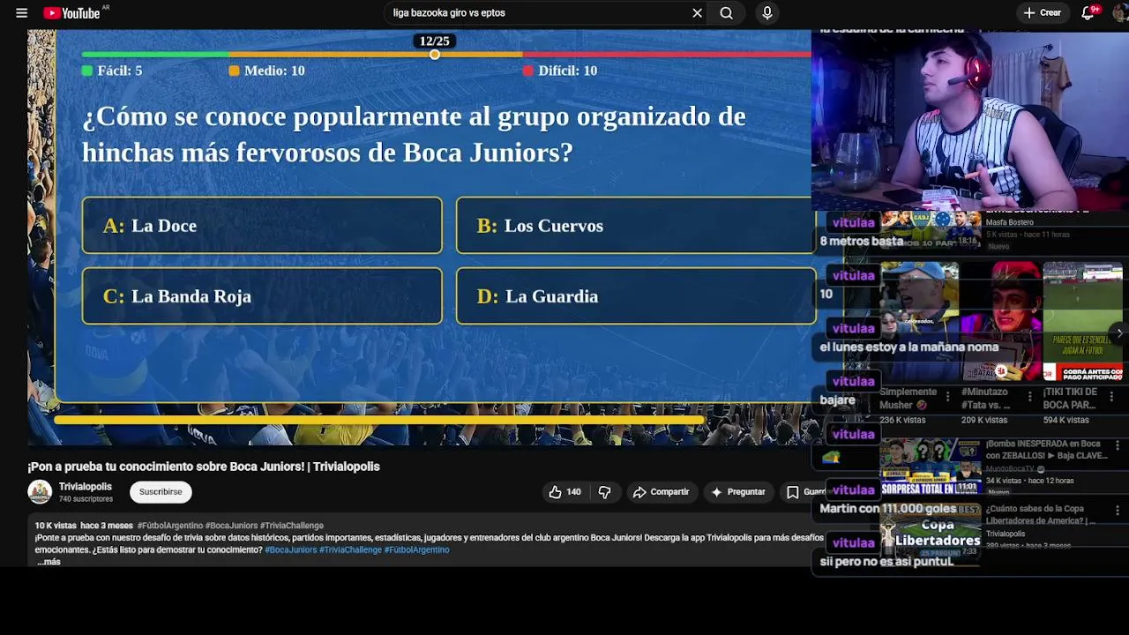The width and height of the screenshot is (1129, 635).
Task: Click the Preguntar button
Action: tap(737, 492)
